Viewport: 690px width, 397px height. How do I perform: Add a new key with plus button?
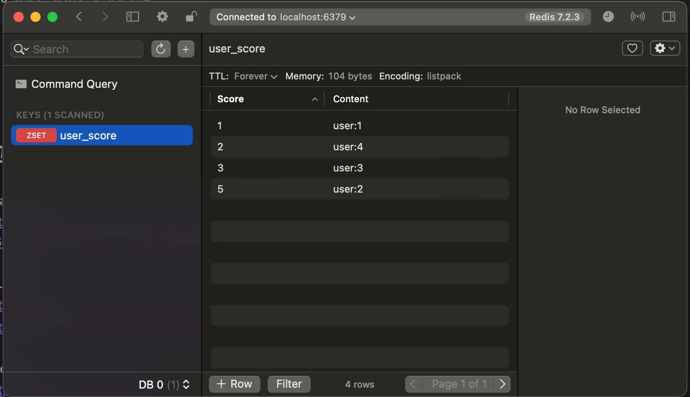pos(186,49)
